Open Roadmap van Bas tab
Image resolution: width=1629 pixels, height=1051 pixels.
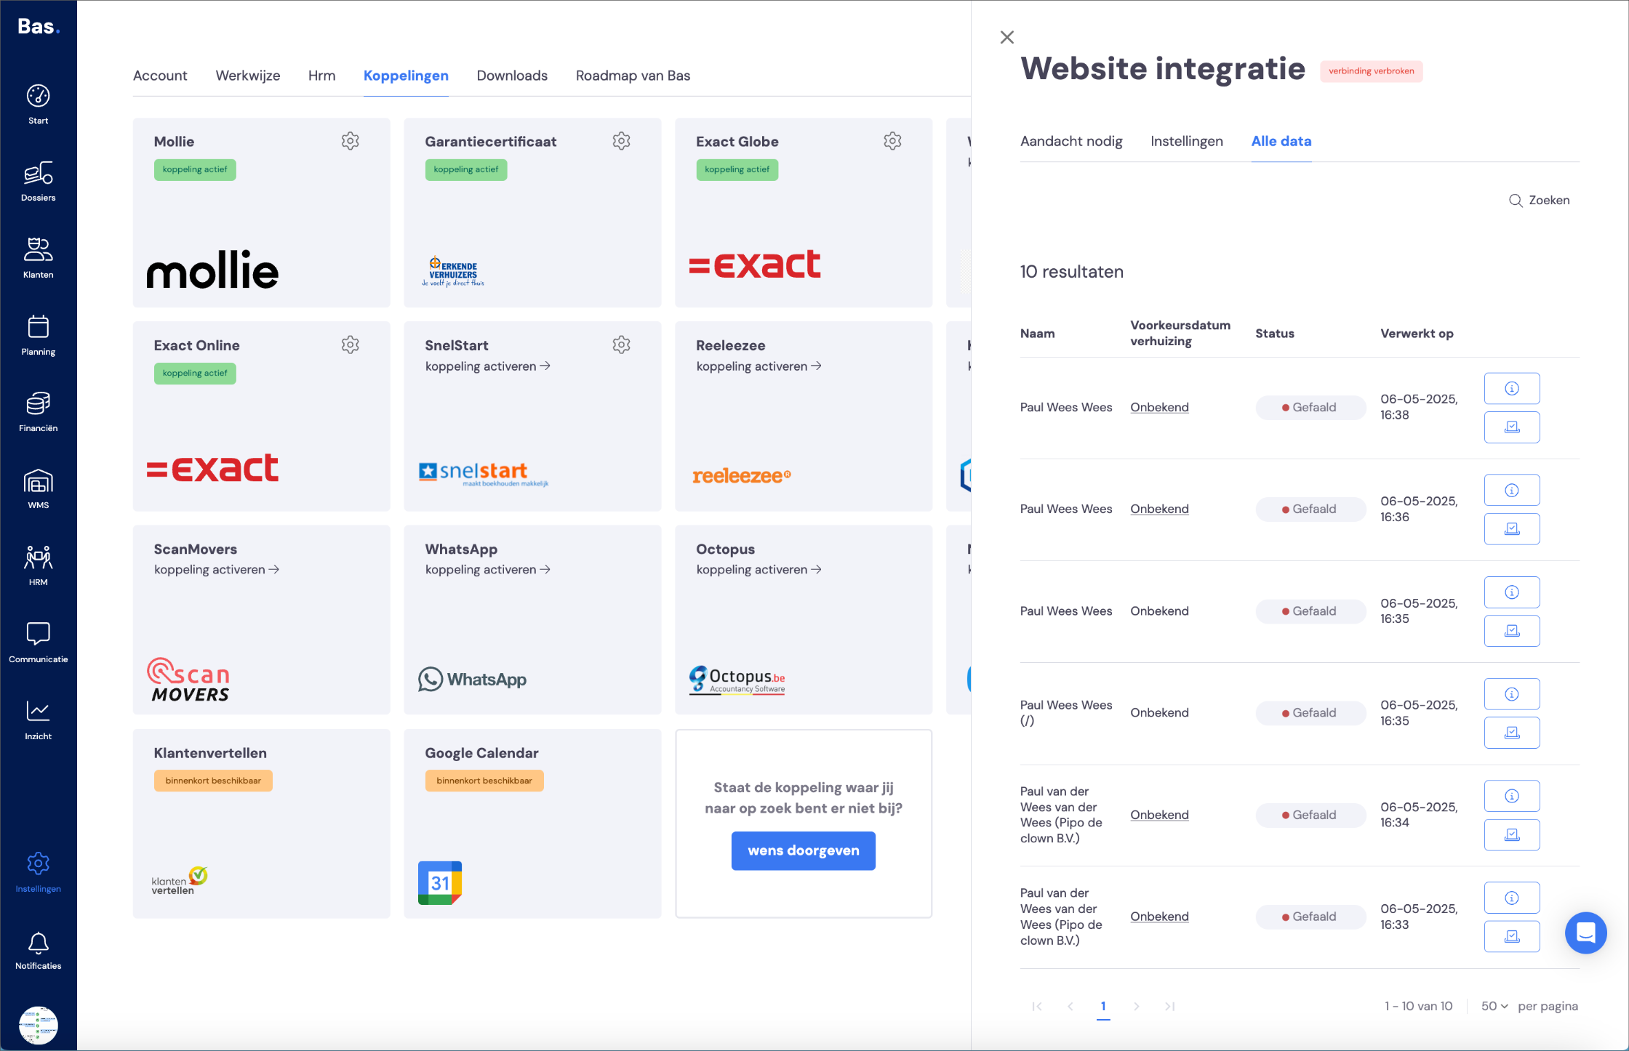(633, 76)
